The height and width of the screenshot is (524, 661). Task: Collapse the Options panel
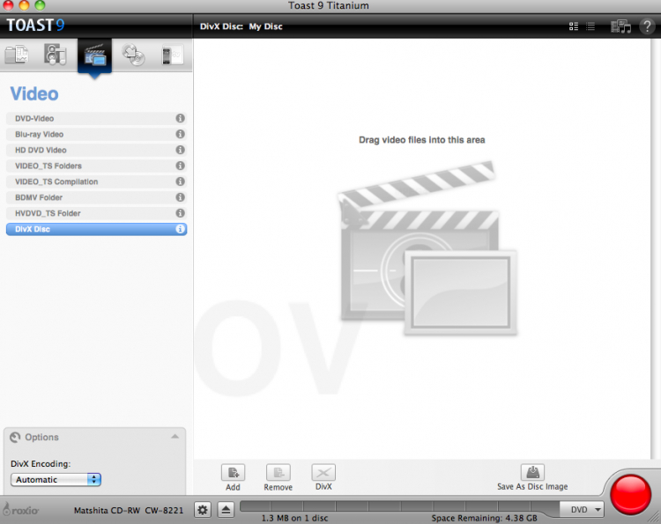click(x=175, y=437)
